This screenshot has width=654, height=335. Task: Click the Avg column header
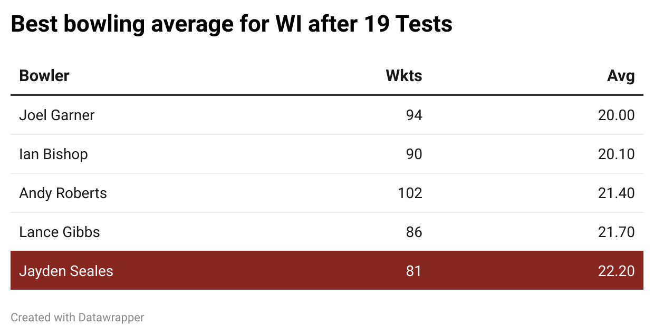(x=621, y=76)
